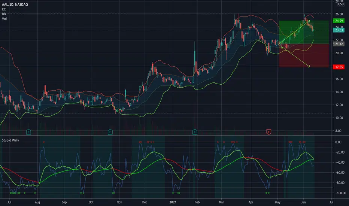Select the AAL, 1D, NASDAQ symbol title
Image resolution: width=349 pixels, height=206 pixels.
(15, 4)
